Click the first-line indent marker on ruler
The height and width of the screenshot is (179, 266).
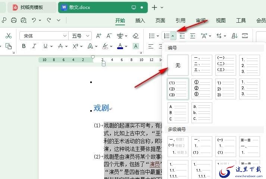pos(93,57)
